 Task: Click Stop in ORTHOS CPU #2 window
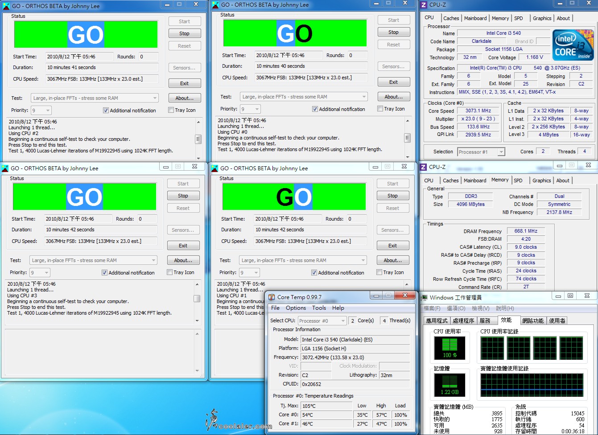point(184,33)
